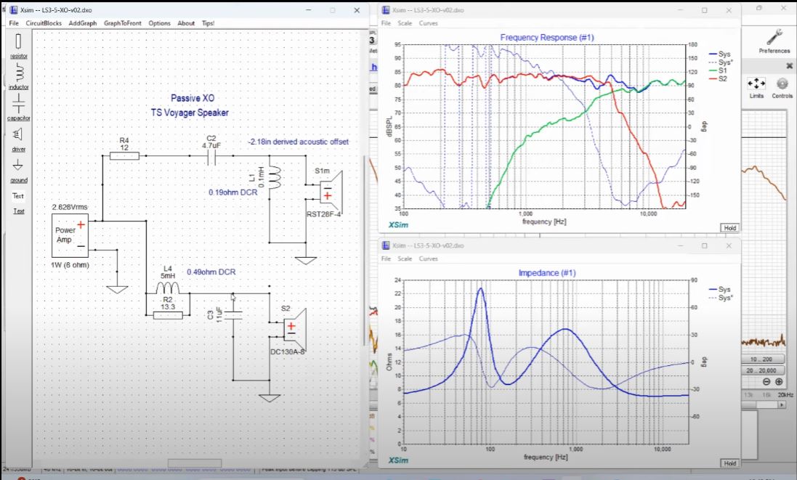Select the underlined Text tool in palette
Screen dimensions: 797x480
click(x=18, y=211)
